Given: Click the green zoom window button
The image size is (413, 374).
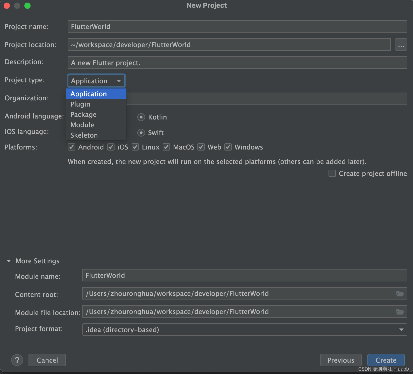Looking at the screenshot, I should 27,6.
